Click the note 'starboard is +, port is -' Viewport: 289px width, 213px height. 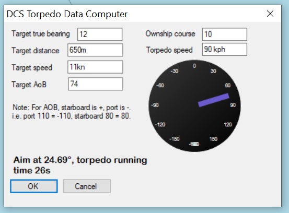click(96, 108)
